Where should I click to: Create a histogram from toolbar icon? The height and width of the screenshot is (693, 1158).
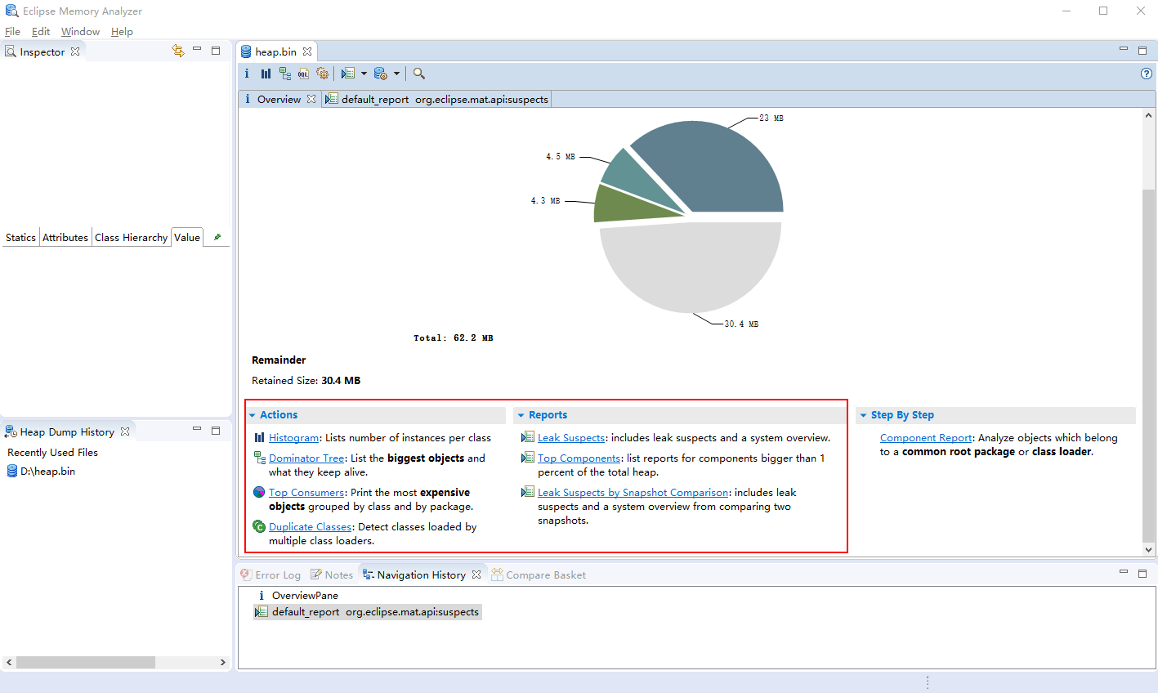266,74
